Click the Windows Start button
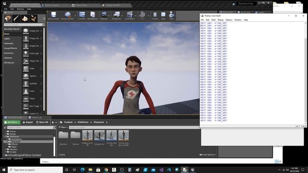 click(x=4, y=170)
